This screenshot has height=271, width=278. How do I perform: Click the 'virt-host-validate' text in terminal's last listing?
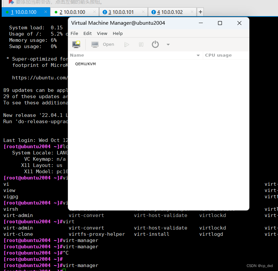161,228
